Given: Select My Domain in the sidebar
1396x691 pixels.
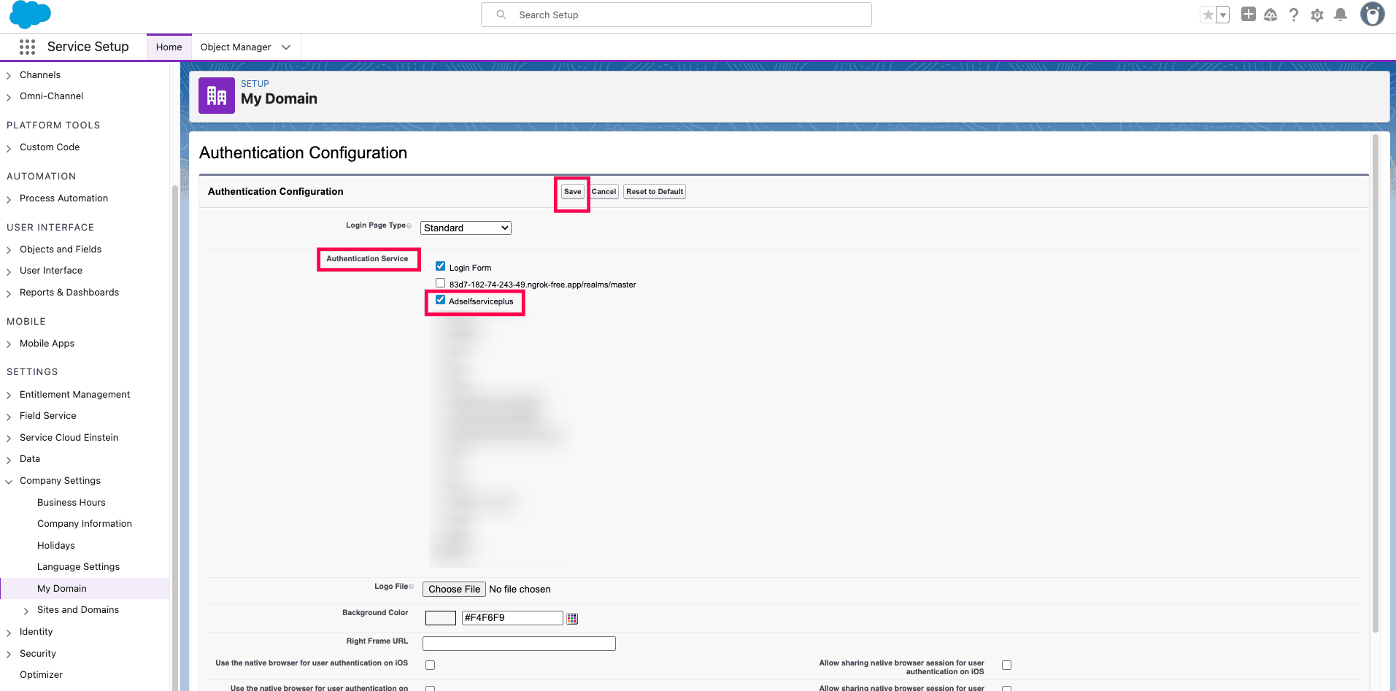Looking at the screenshot, I should [63, 588].
